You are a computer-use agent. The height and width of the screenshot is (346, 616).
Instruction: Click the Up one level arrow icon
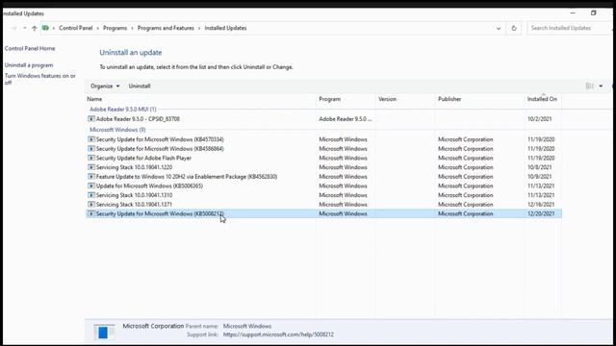coord(35,28)
